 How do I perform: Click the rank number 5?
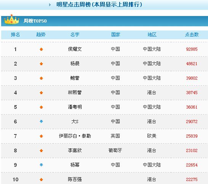[x=15, y=107]
